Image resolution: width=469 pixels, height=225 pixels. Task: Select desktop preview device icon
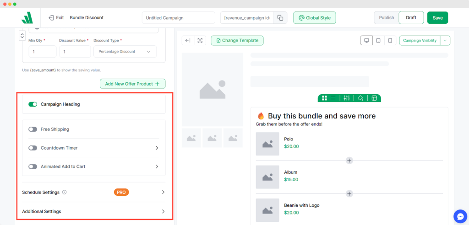point(366,40)
